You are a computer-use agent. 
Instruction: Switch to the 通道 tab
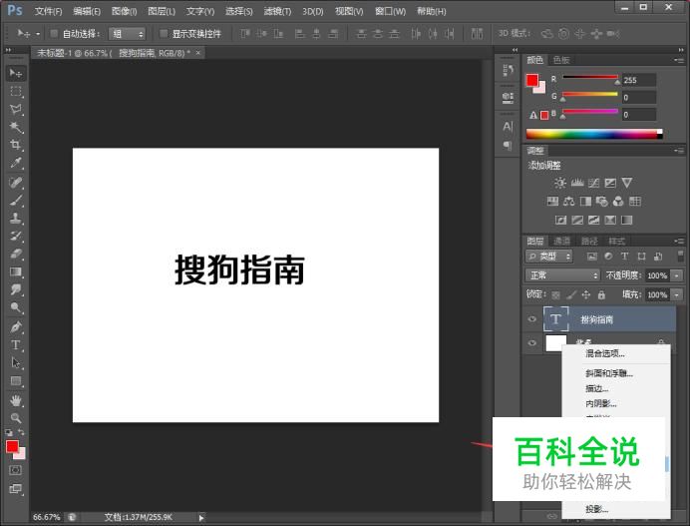(561, 241)
